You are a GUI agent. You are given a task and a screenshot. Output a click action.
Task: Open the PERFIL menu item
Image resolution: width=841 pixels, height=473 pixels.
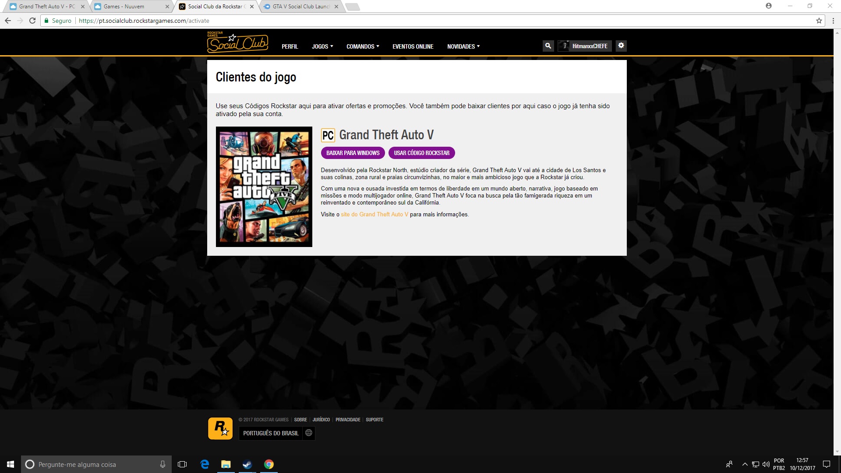pyautogui.click(x=290, y=46)
